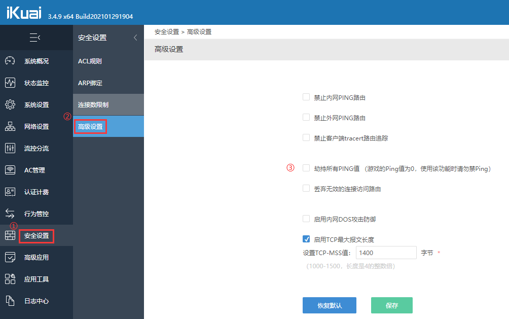This screenshot has height=319, width=509.
Task: Click the 安全设置 submenu header title
Action: 92,38
